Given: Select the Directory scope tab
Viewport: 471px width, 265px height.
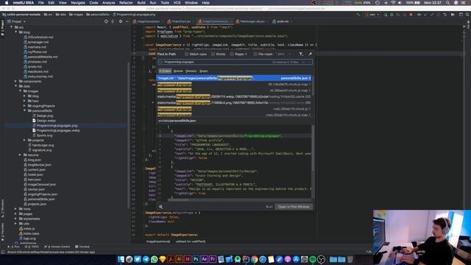Looking at the screenshot, I should 191,71.
